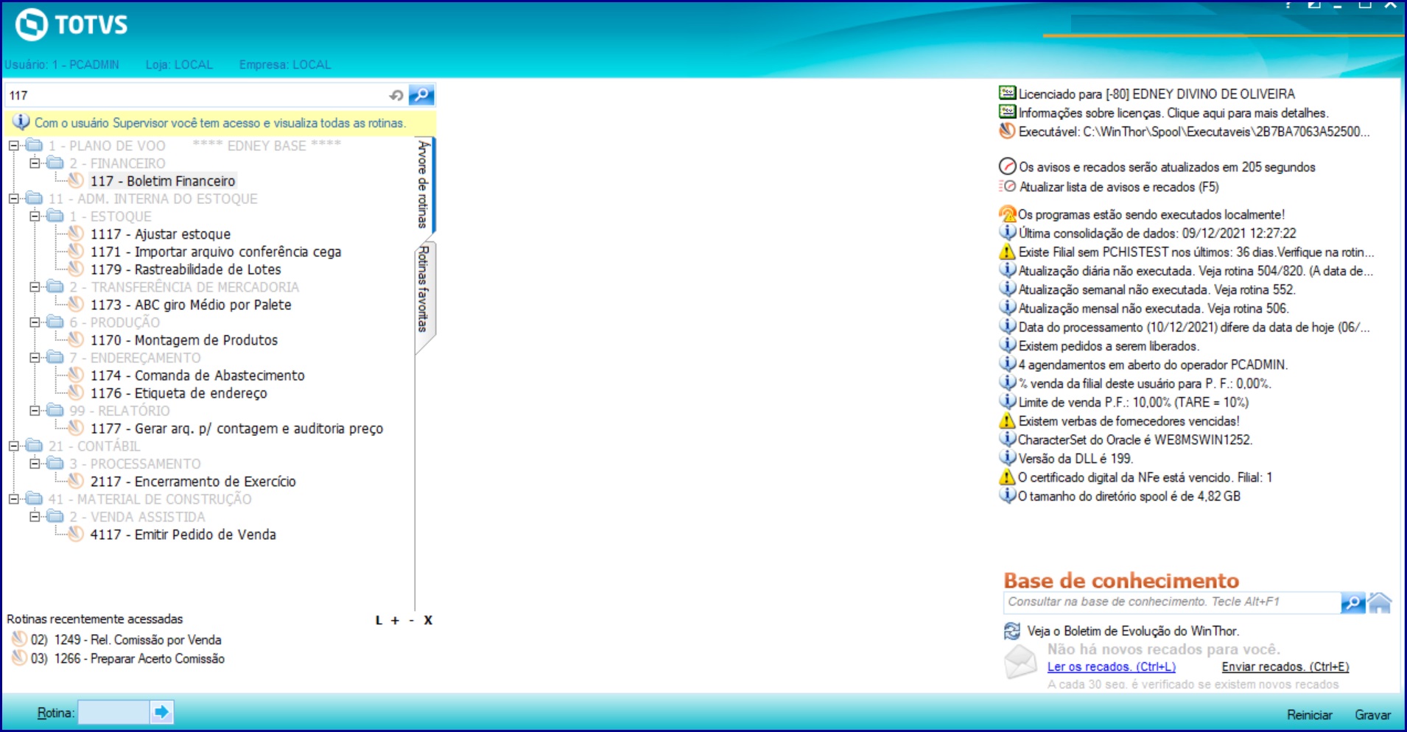
Task: Click the search magnifier button
Action: pos(421,95)
